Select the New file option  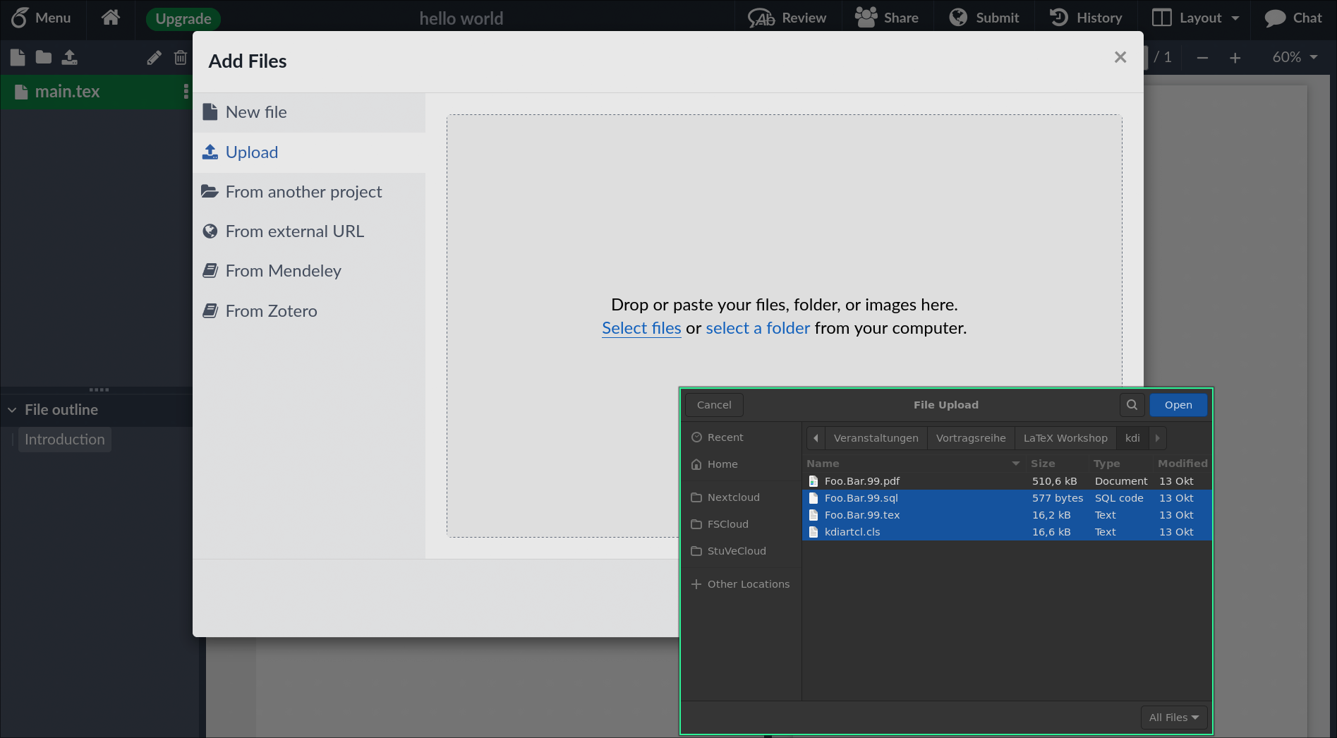[x=309, y=112]
